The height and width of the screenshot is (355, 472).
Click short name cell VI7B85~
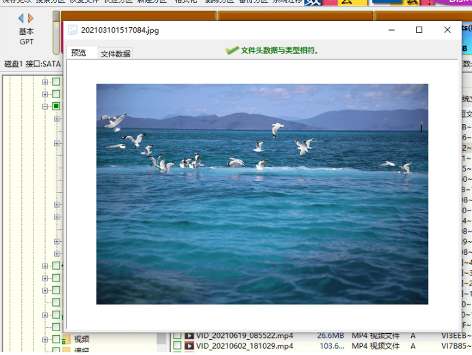coord(456,346)
